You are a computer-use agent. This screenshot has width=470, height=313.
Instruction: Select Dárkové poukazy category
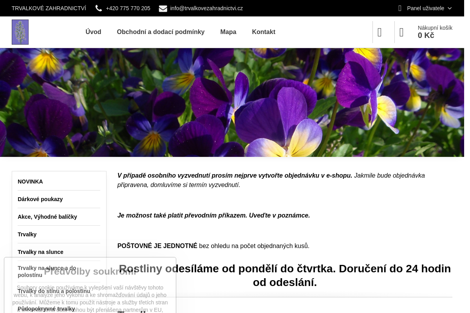coord(59,199)
